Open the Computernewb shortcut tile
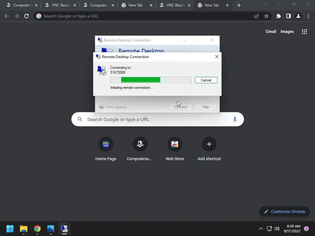Viewport: 315px width, 236px height. pyautogui.click(x=140, y=149)
